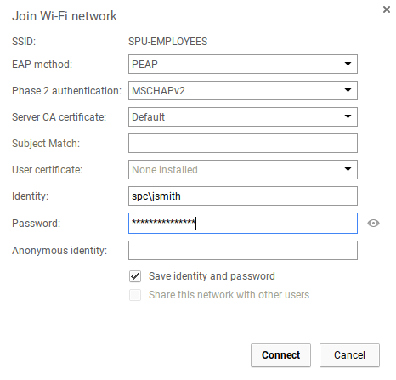Open the None installed user certificate list
This screenshot has height=380, width=396.
tap(243, 169)
